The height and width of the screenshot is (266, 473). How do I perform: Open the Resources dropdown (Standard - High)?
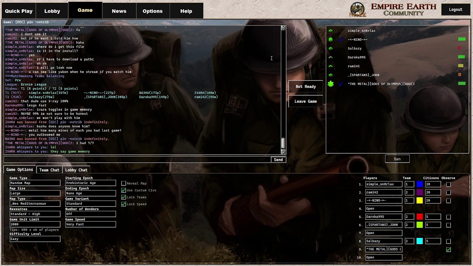pyautogui.click(x=35, y=214)
